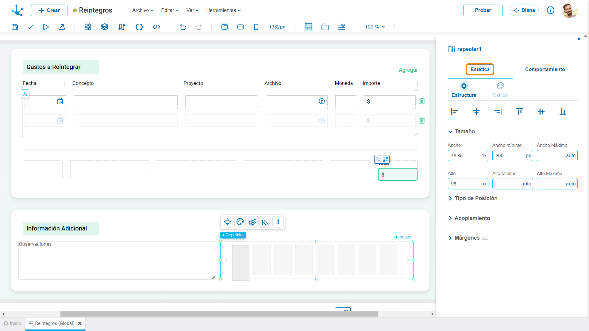Open the 100 % zoom dropdown

tap(375, 27)
